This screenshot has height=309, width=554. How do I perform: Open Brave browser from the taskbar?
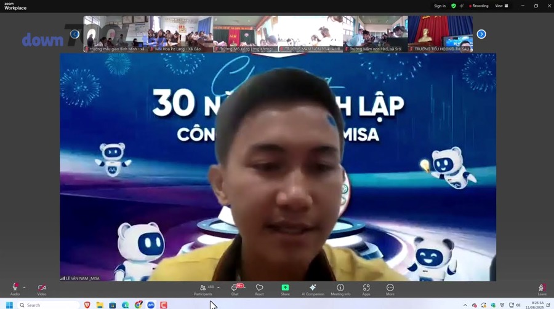tap(87, 305)
